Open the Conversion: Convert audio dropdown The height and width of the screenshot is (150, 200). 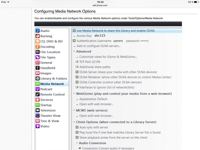tap(80, 148)
